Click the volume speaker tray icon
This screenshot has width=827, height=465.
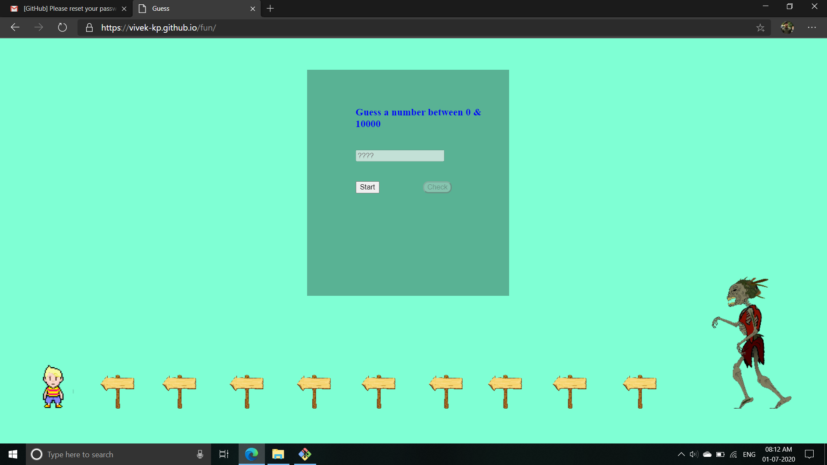(x=693, y=454)
